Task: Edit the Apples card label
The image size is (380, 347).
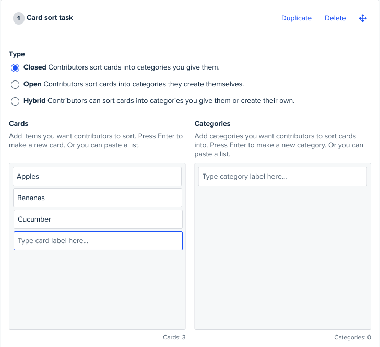Action: [x=97, y=177]
